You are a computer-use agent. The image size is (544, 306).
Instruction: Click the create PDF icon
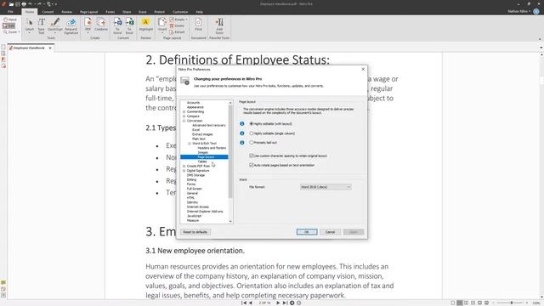pos(88,25)
